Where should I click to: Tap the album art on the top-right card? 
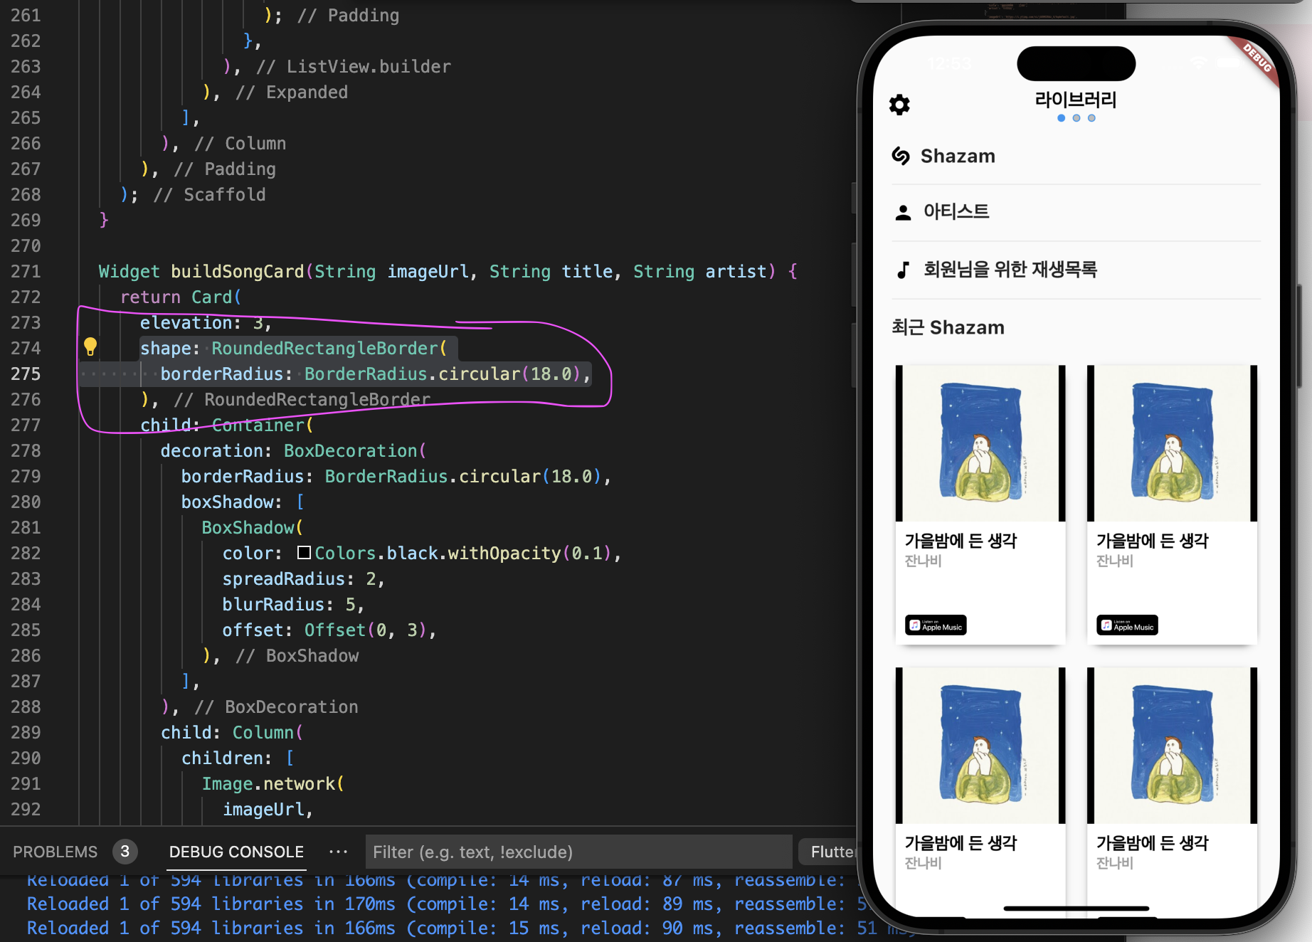(1172, 443)
